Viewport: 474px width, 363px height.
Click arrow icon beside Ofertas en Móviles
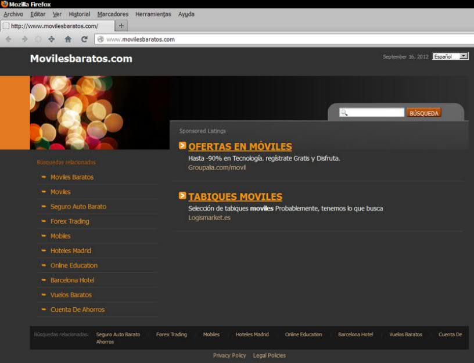(182, 145)
